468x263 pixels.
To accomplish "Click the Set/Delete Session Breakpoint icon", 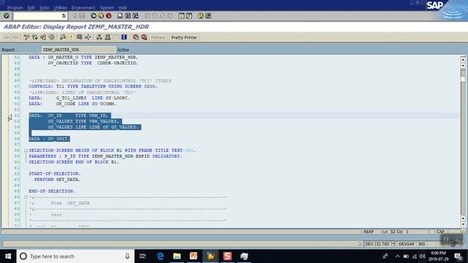I will 135,37.
